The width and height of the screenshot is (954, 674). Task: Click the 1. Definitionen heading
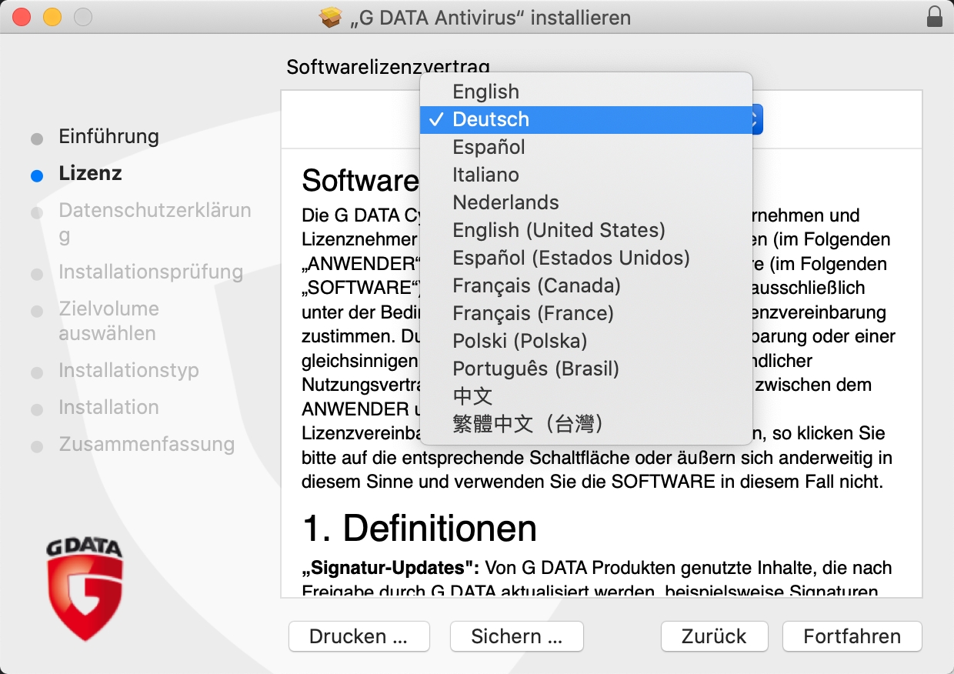(419, 528)
